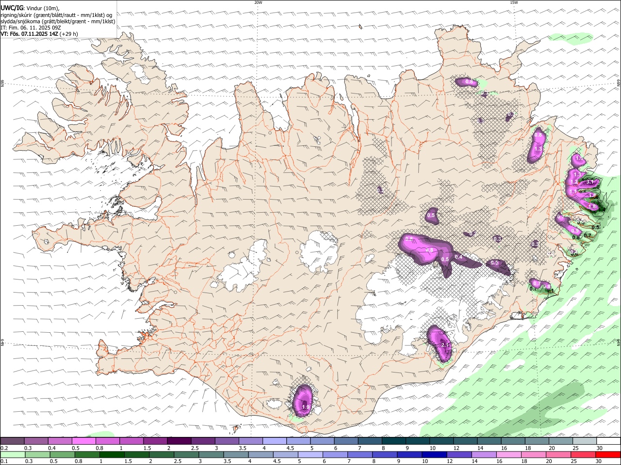Pick top-row legend swatch labeled 0.5
Viewport: 621px width, 465px height.
(83, 441)
